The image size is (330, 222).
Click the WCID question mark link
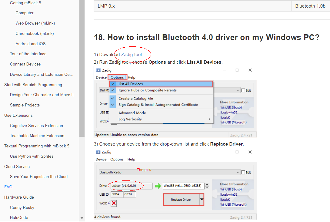pyautogui.click(x=109, y=202)
